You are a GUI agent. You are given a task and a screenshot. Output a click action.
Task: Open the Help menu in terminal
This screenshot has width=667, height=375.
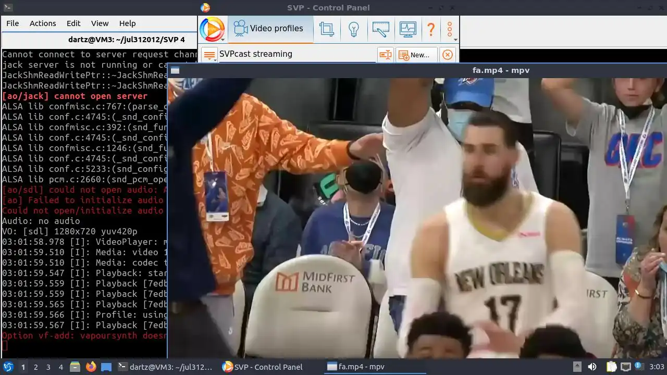[x=128, y=23]
